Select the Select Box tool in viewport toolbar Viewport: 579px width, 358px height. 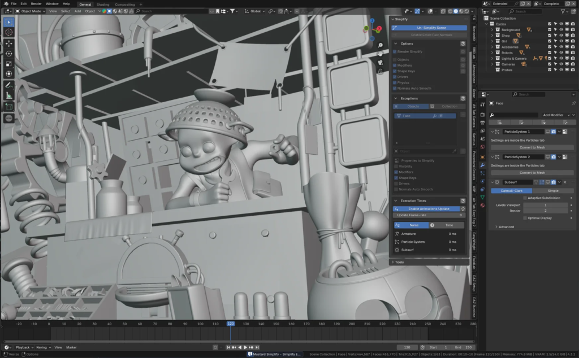click(x=9, y=23)
